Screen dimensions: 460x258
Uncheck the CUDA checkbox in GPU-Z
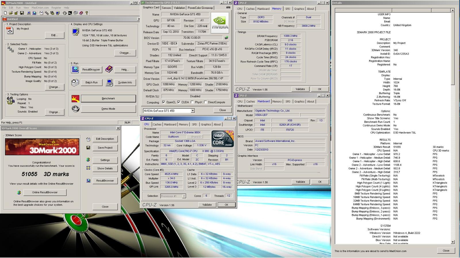(x=179, y=102)
